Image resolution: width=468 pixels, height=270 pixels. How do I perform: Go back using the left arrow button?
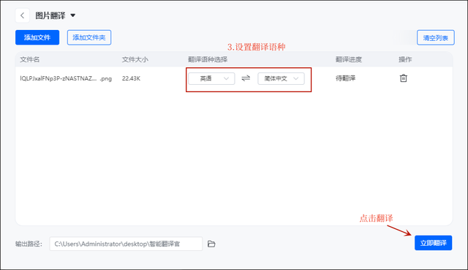(x=23, y=15)
